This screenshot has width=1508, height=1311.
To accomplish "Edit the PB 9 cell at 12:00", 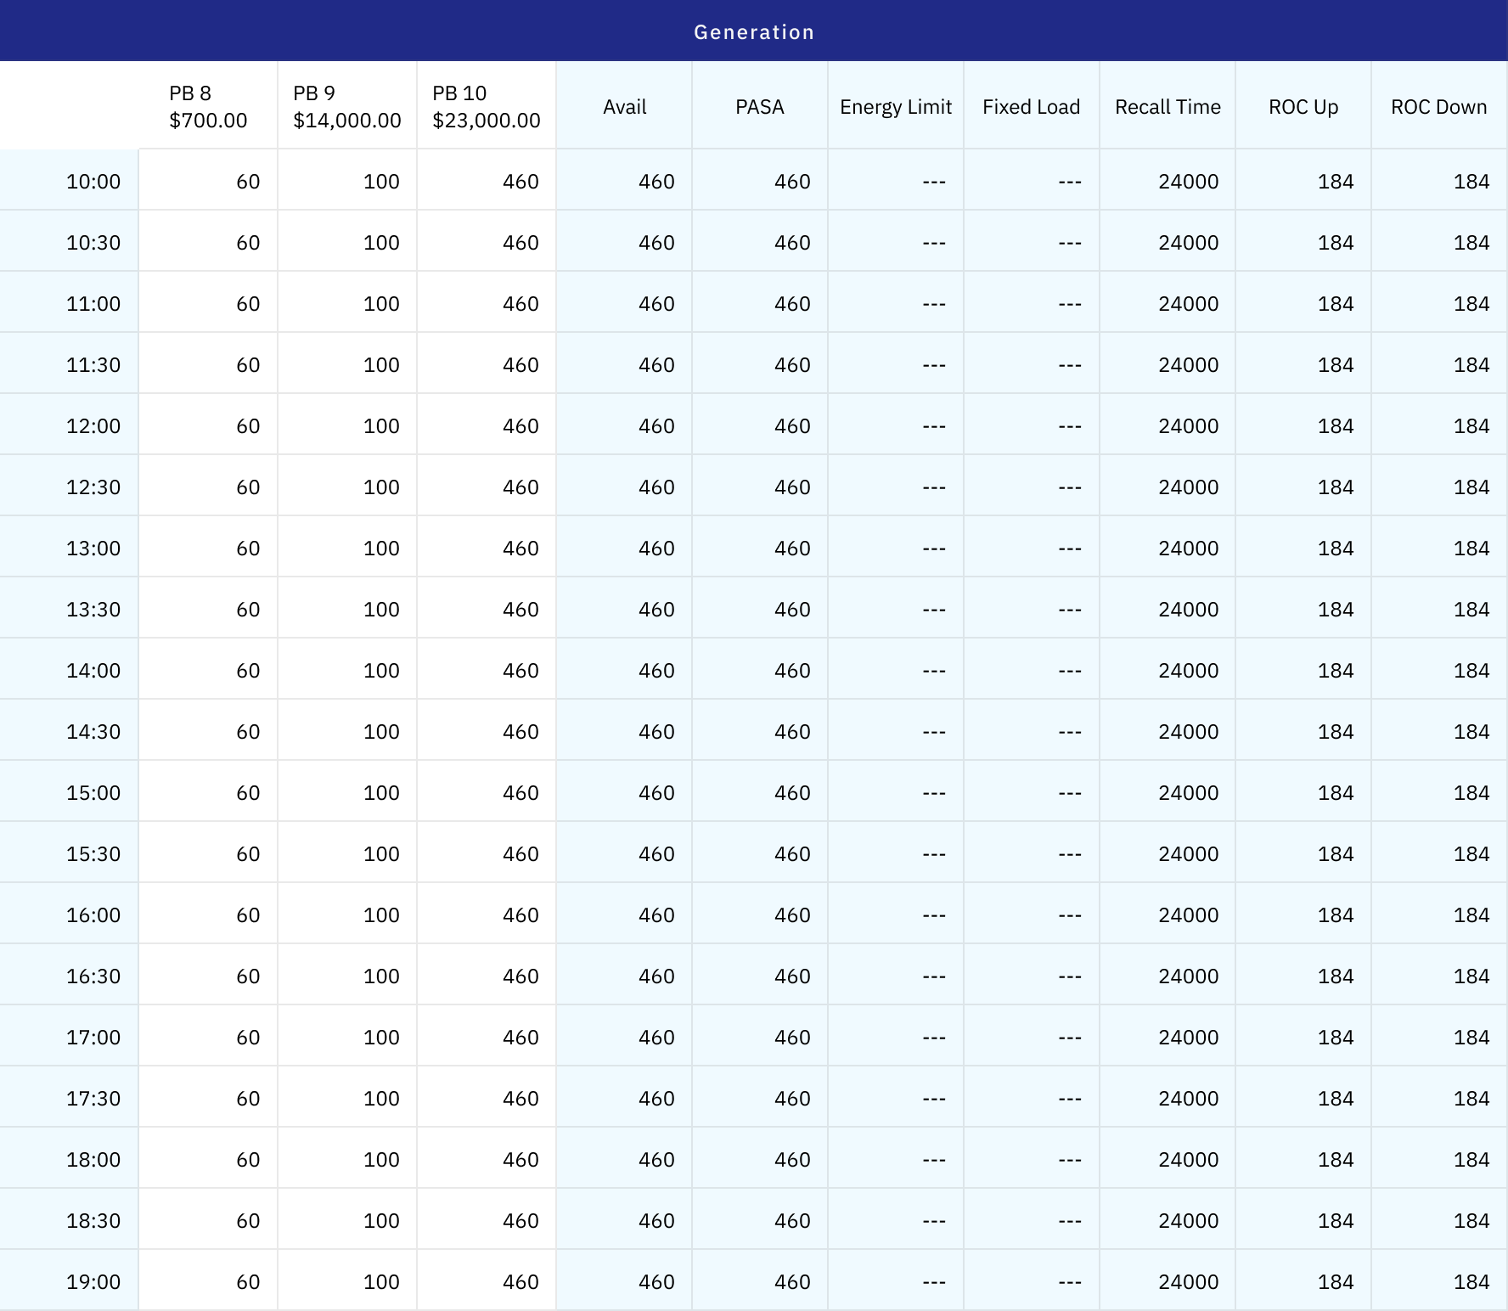I will coord(348,426).
